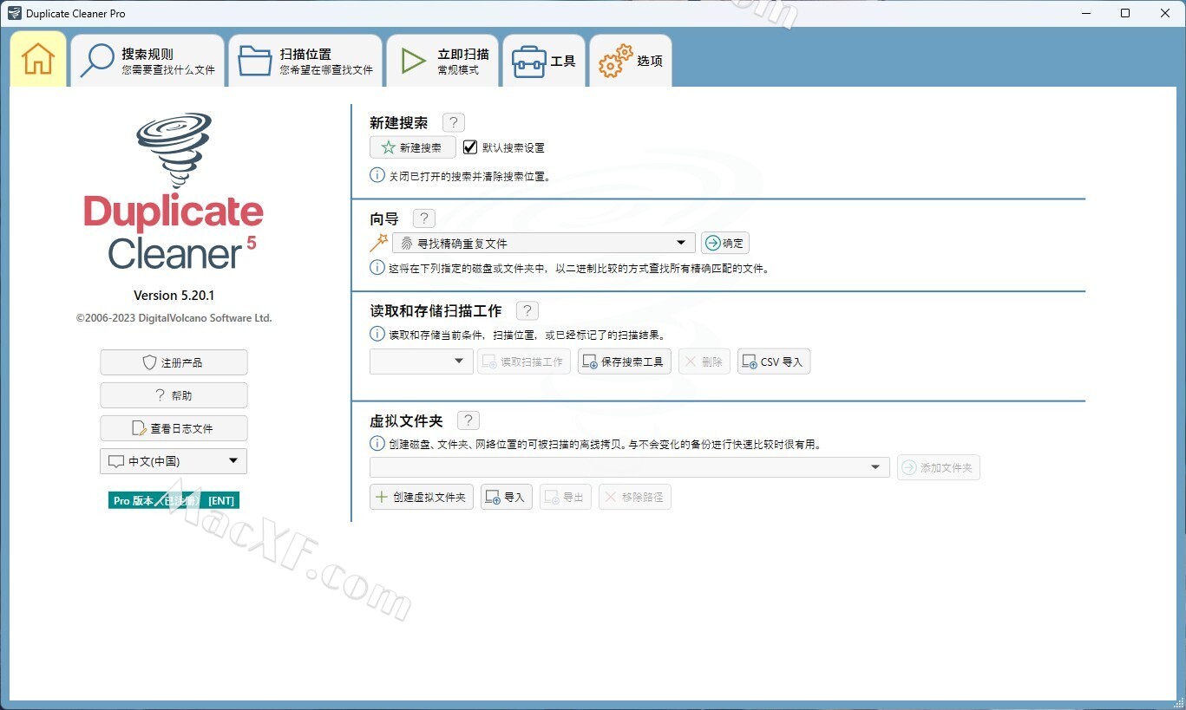The height and width of the screenshot is (710, 1186).
Task: Click the ©2006-2023 DigitalVolcano copyright text
Action: point(174,318)
